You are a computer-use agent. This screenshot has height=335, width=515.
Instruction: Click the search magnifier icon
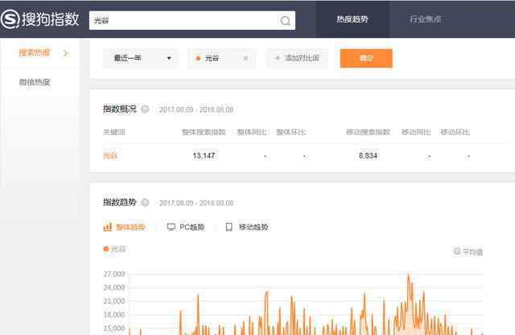click(285, 21)
